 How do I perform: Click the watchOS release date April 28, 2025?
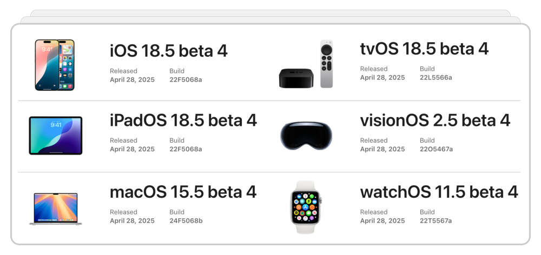(x=382, y=220)
